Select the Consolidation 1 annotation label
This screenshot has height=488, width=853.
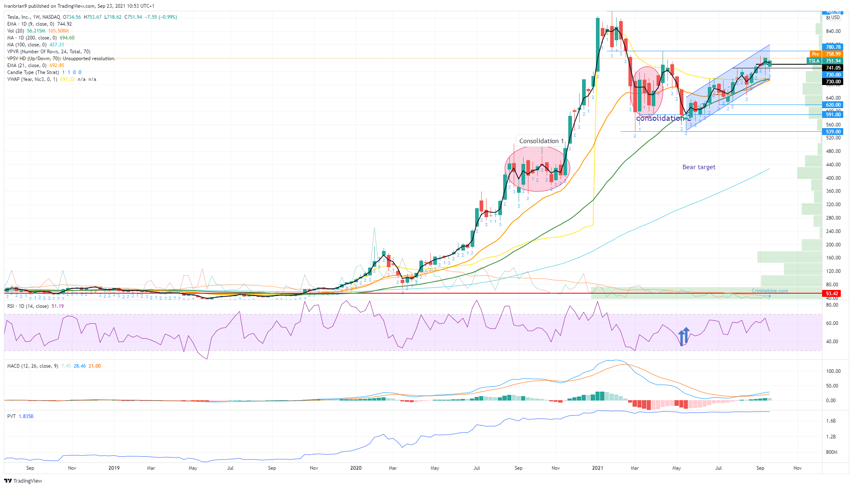pyautogui.click(x=541, y=141)
